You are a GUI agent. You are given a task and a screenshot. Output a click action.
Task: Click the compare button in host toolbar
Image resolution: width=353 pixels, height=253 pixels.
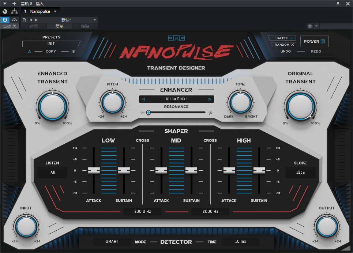point(34,26)
